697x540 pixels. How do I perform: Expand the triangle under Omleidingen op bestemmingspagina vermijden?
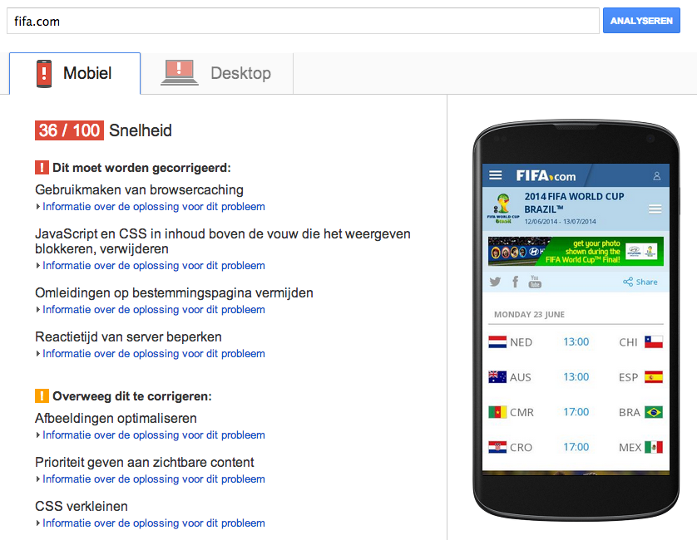click(38, 310)
